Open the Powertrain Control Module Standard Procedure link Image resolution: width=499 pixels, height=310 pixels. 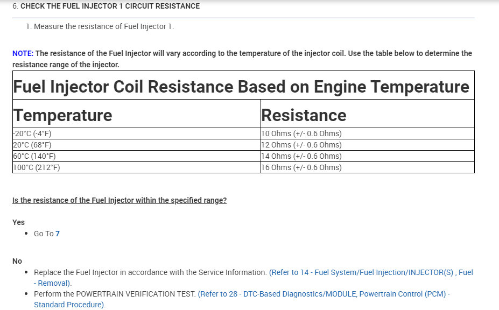[x=324, y=294]
